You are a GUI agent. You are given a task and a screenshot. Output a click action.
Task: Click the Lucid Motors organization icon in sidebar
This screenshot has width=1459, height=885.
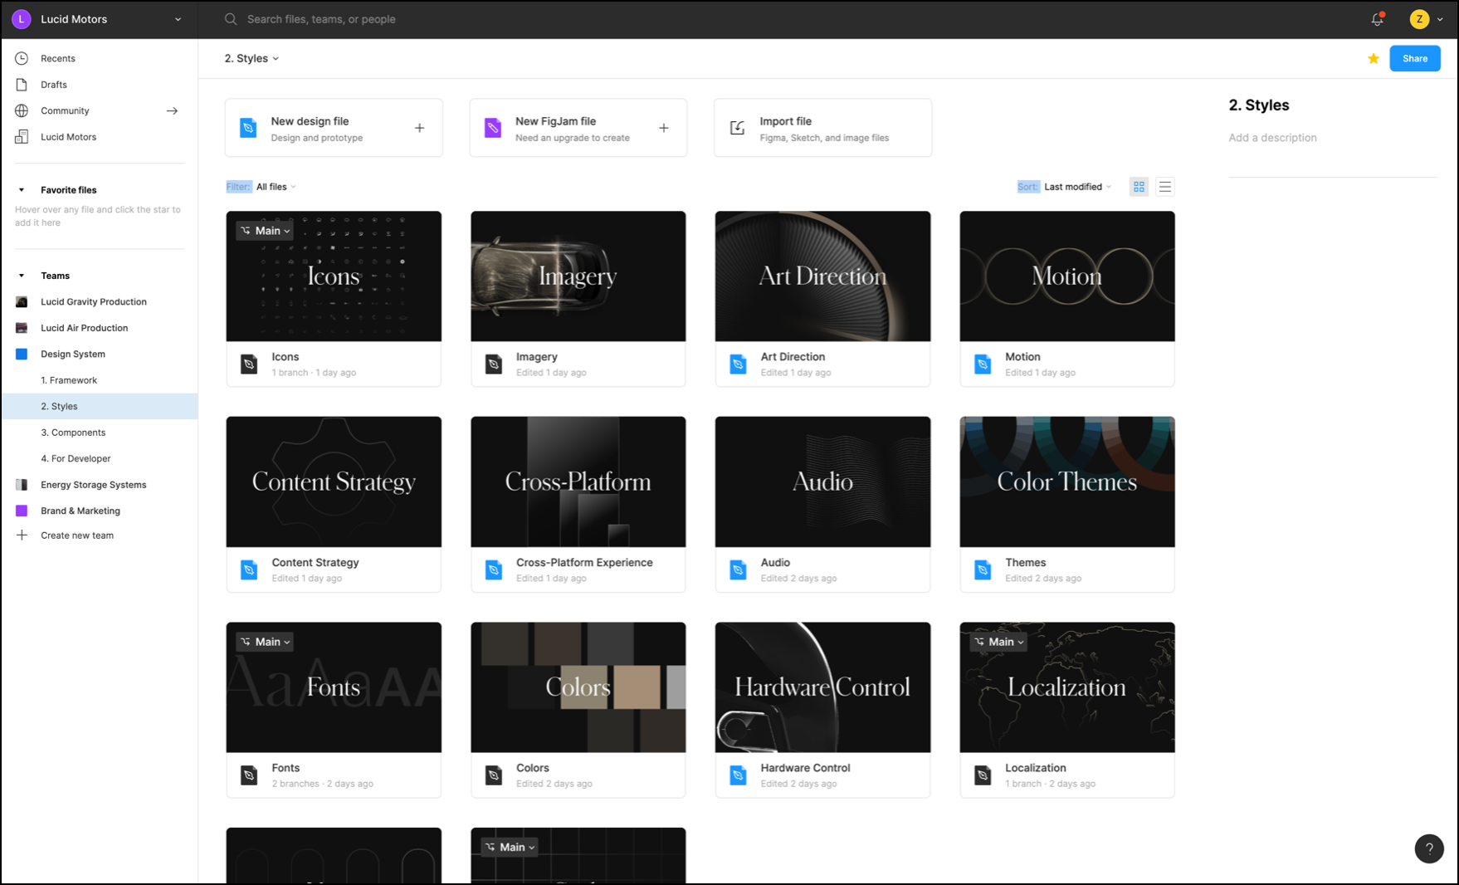pos(22,137)
